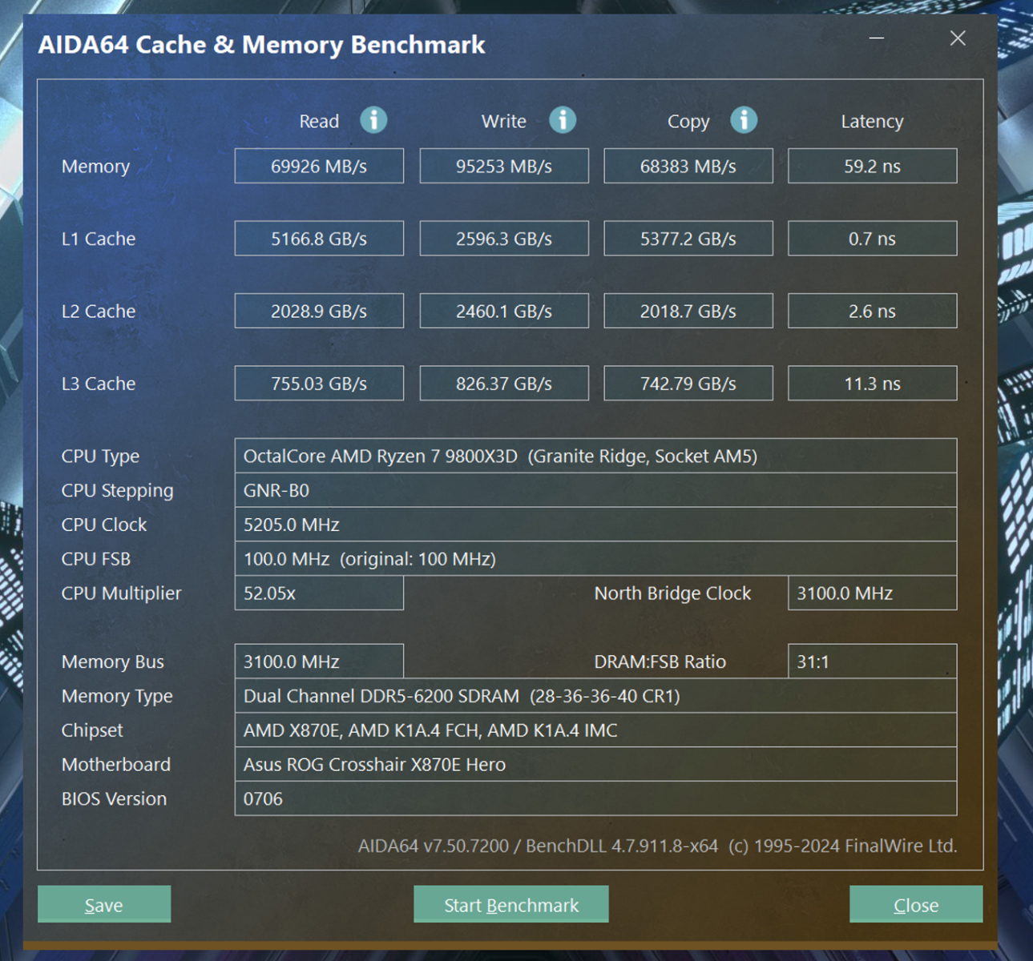Close the benchmark dialog via Close button

pyautogui.click(x=916, y=904)
